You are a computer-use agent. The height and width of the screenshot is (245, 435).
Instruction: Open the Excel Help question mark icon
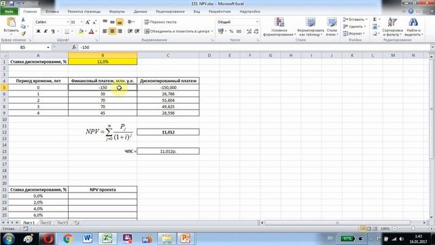[x=411, y=12]
